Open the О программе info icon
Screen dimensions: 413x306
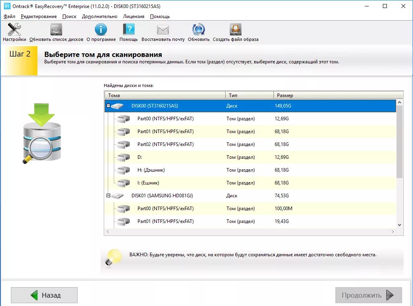tap(101, 29)
